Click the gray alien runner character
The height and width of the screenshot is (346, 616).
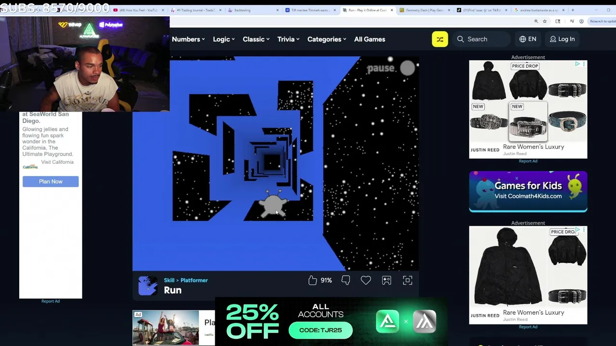coord(273,204)
